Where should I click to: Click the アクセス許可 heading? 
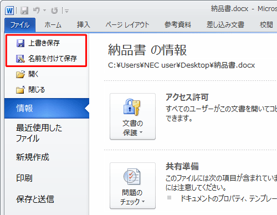coord(187,97)
